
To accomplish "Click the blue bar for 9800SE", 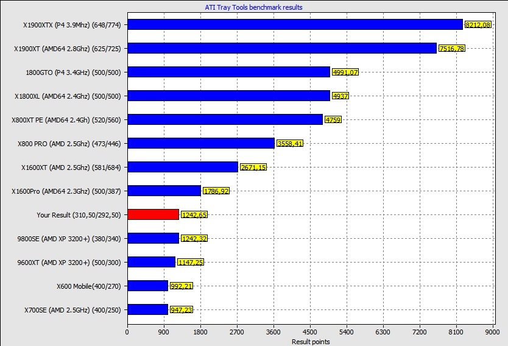I will tap(153, 238).
